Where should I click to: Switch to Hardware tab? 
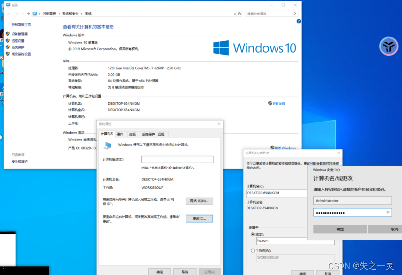click(x=120, y=134)
